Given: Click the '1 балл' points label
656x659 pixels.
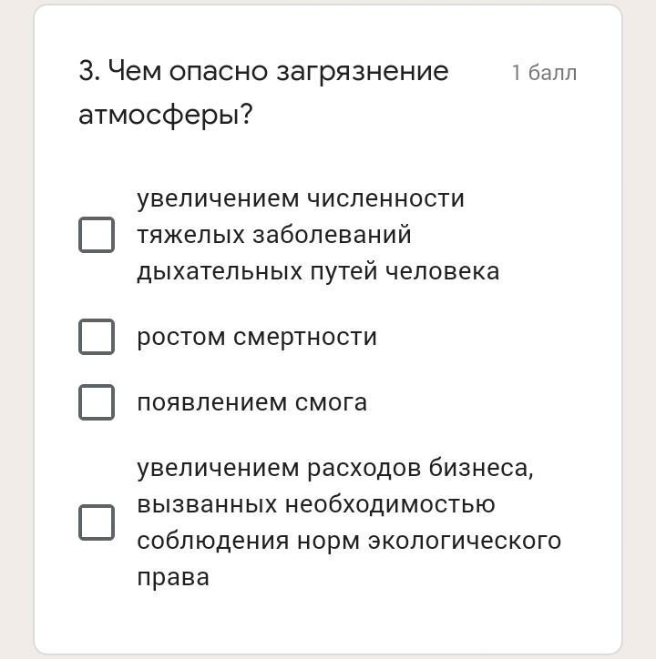Looking at the screenshot, I should [x=544, y=73].
